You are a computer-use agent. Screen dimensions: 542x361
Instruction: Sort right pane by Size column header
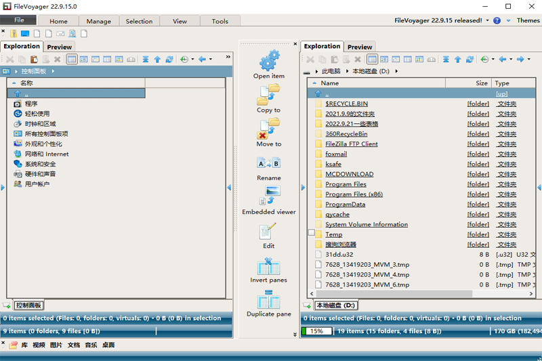(481, 83)
